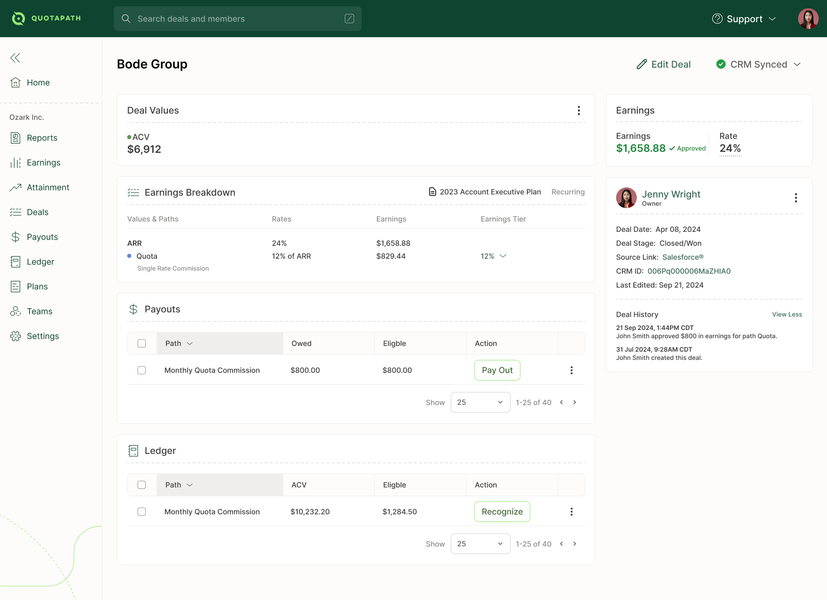Select the Attainment icon in the sidebar

pos(16,187)
